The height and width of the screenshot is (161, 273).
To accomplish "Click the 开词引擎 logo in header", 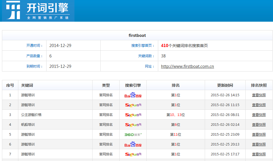I will (x=38, y=11).
